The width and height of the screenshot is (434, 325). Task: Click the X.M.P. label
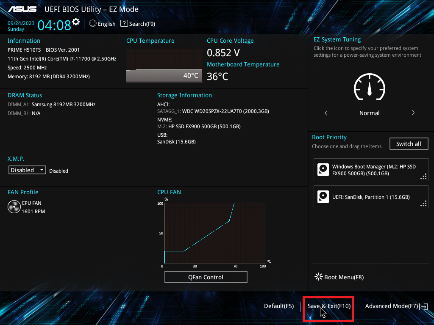click(16, 159)
